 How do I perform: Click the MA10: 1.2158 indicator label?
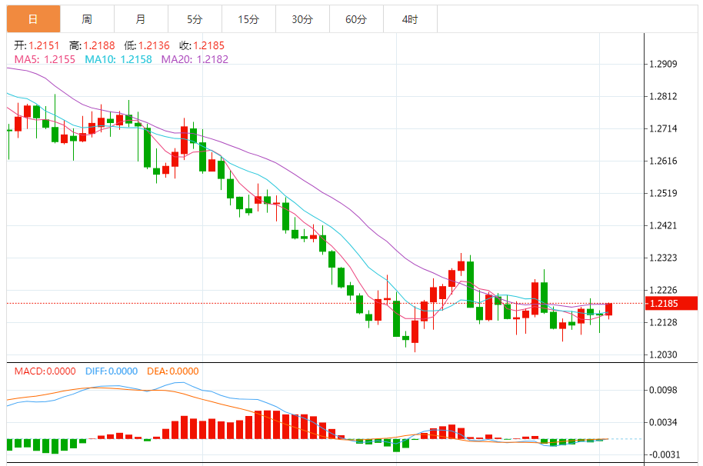pos(118,59)
